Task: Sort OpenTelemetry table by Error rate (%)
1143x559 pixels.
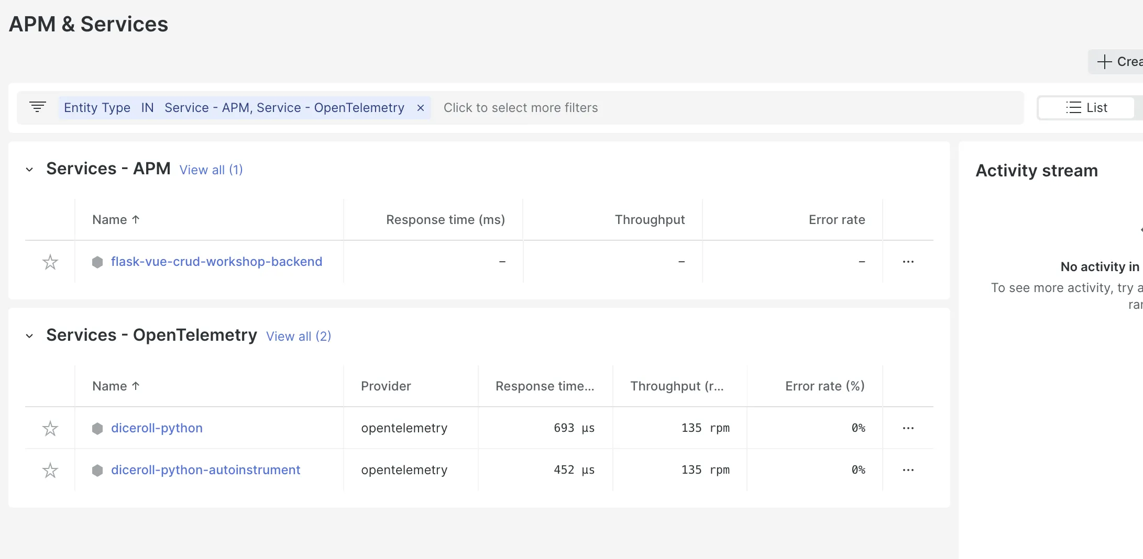Action: pyautogui.click(x=825, y=386)
